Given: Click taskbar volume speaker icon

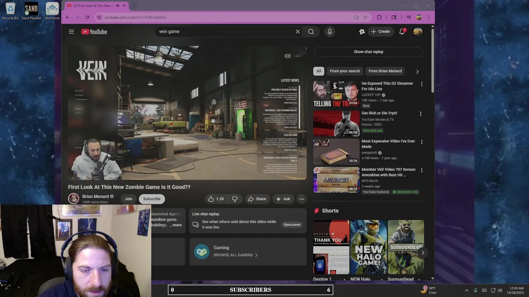Looking at the screenshot, I should 500,290.
